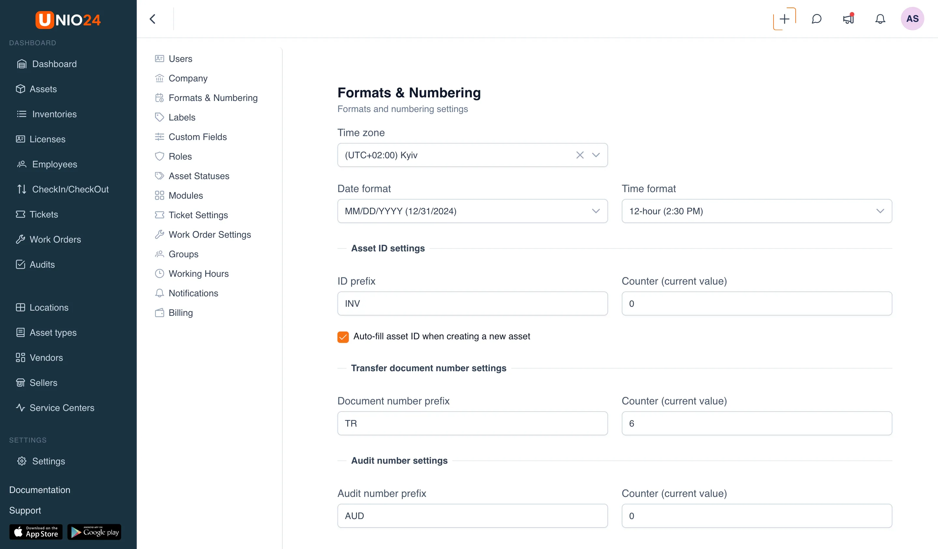The image size is (938, 549).
Task: Open the chat messages icon
Action: tap(816, 19)
